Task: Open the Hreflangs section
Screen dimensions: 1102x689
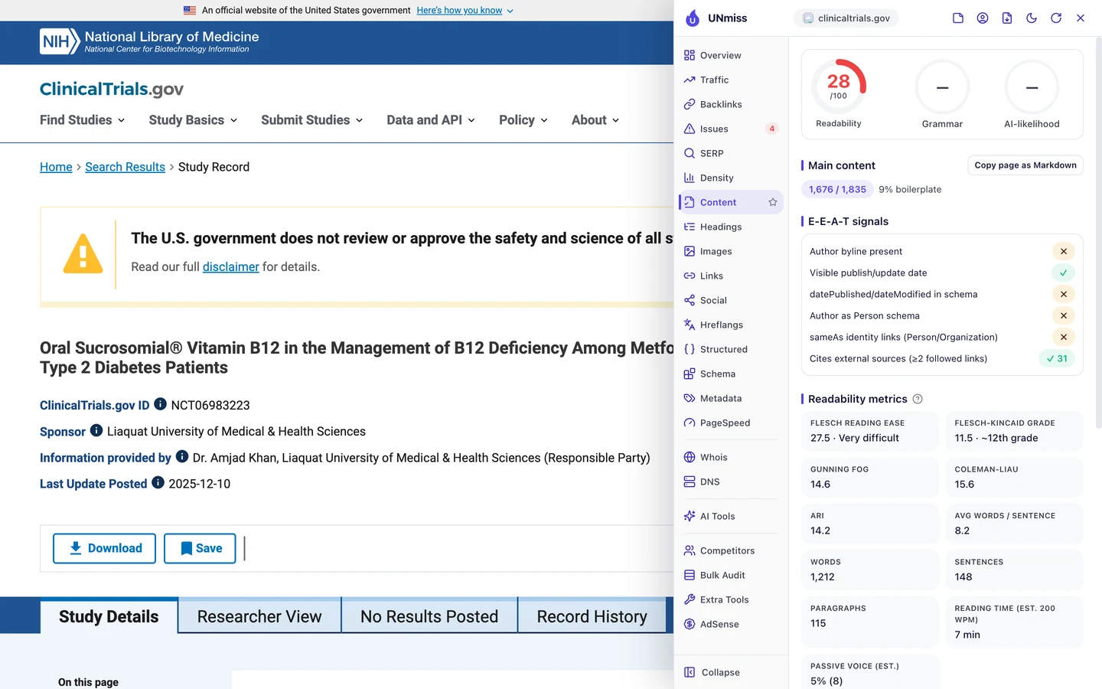Action: point(731,325)
